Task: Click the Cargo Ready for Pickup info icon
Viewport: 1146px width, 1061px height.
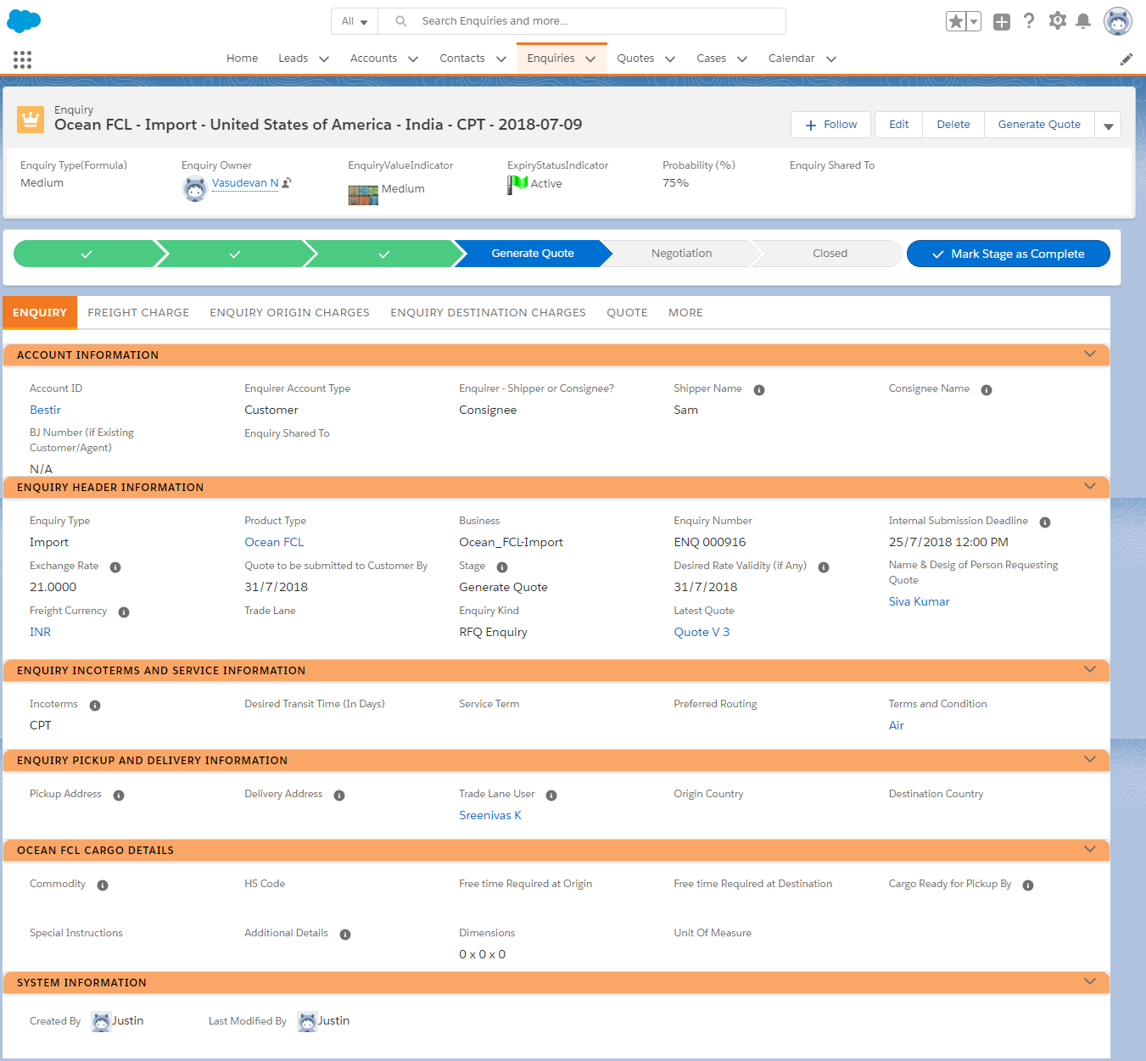Action: coord(1028,885)
